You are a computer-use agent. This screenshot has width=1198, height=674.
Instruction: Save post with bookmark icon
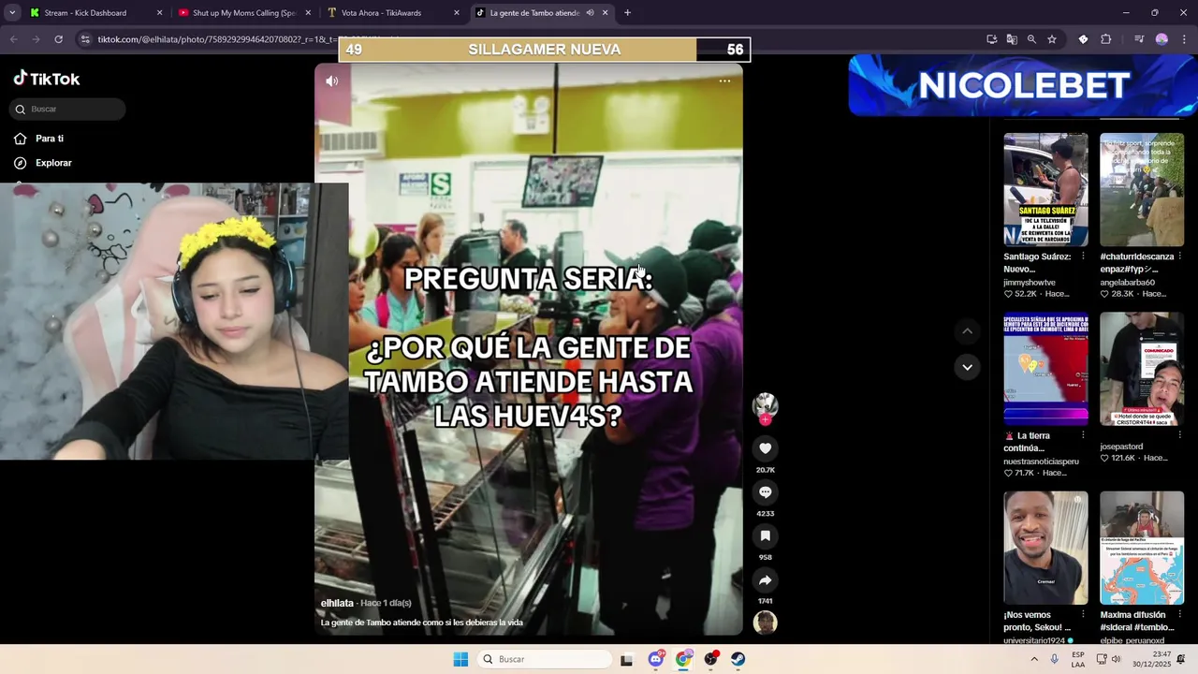pos(765,536)
